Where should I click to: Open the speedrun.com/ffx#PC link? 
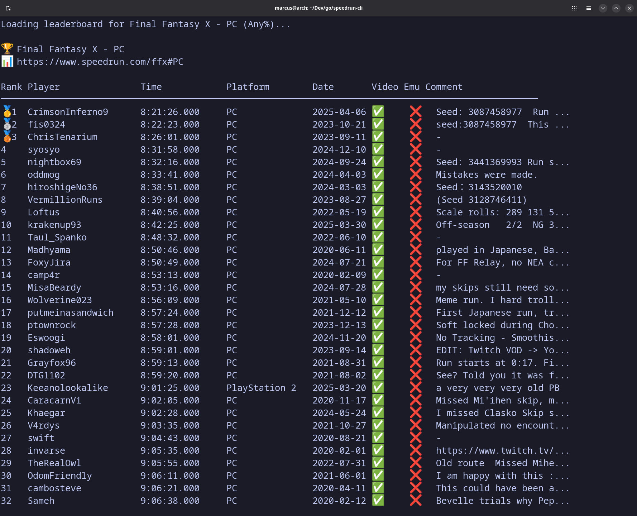(100, 62)
